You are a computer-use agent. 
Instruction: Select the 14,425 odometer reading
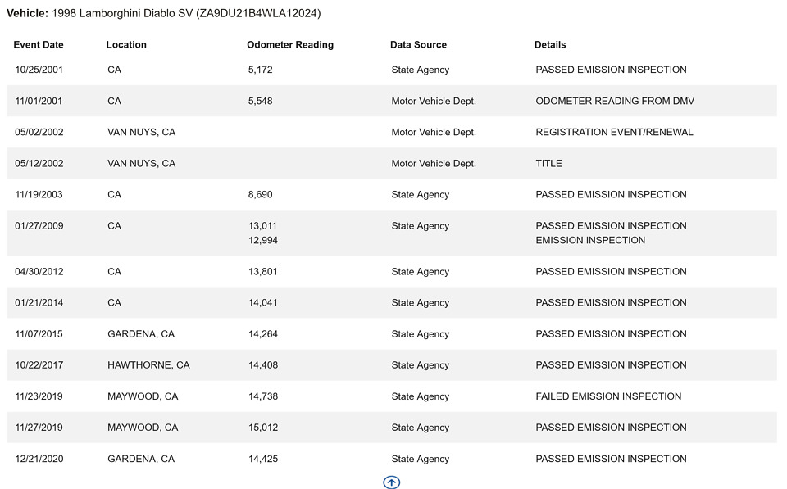(x=263, y=459)
